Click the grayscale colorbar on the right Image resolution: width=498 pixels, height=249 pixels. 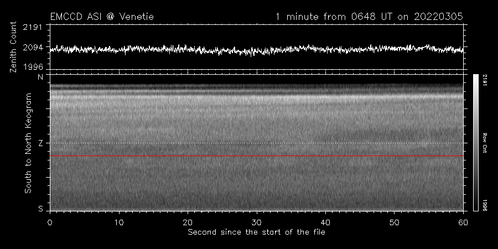coord(476,142)
